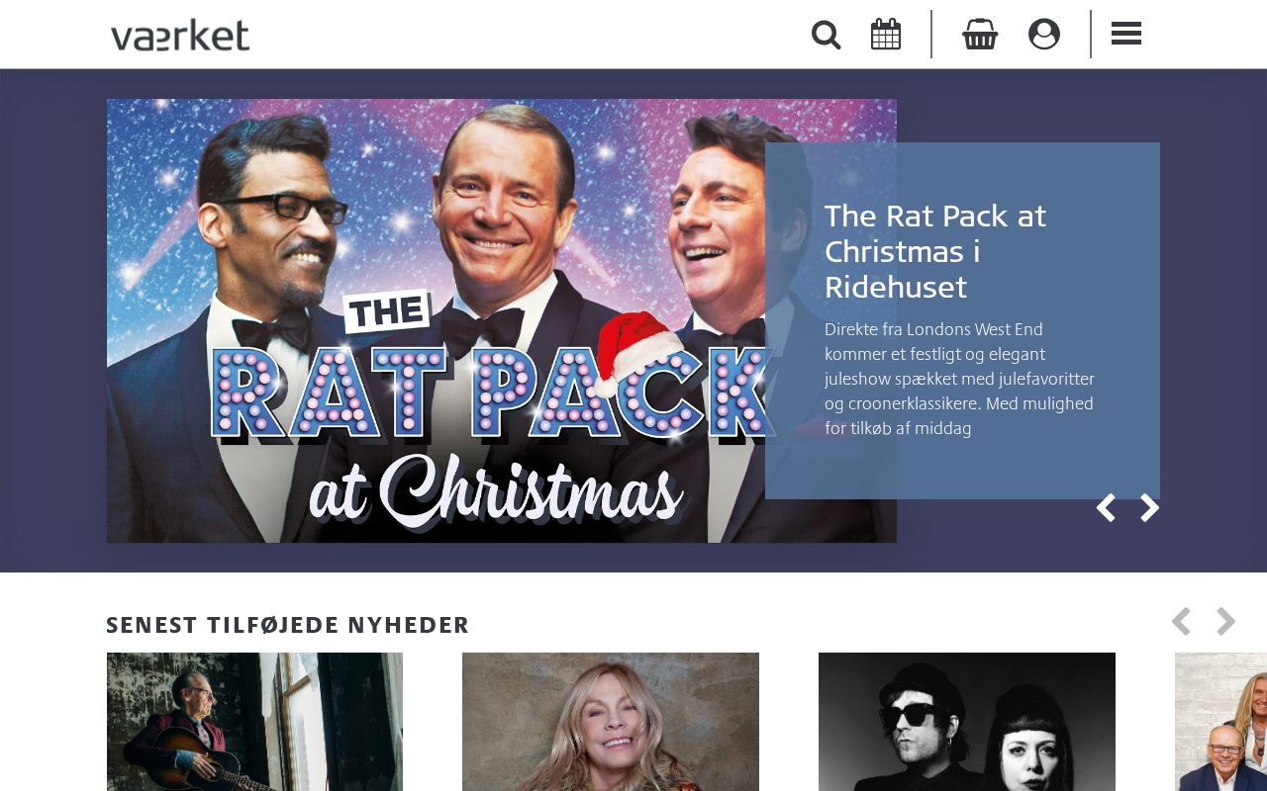
Task: Open The Rat Pack at Christmas title
Action: tap(935, 251)
